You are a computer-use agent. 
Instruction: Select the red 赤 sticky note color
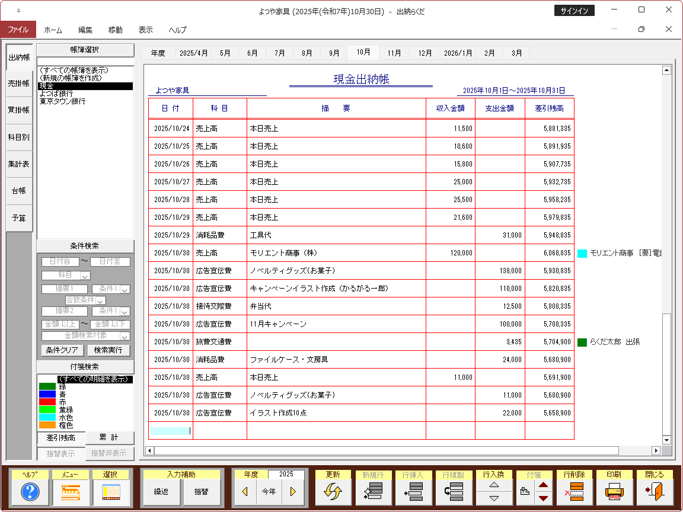click(x=47, y=402)
